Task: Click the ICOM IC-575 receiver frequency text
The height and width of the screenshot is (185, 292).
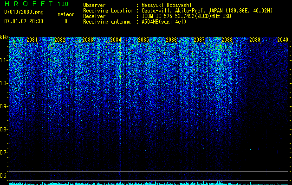Action: click(x=186, y=16)
